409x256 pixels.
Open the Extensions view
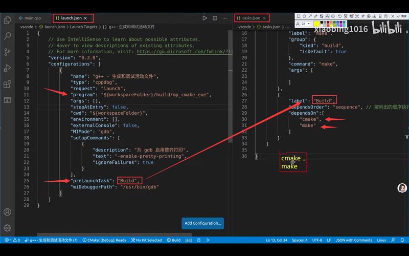(x=7, y=84)
